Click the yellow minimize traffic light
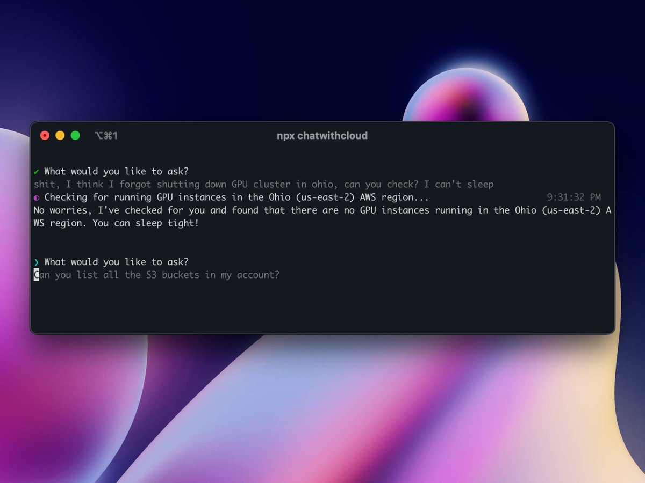 click(x=60, y=135)
